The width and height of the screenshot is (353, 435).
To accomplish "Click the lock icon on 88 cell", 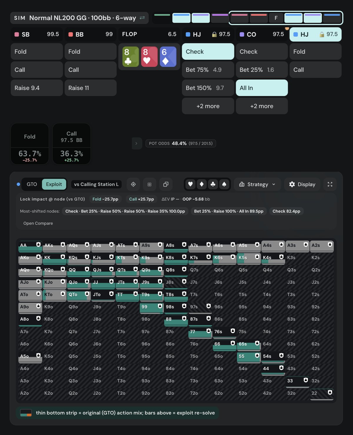I will click(184, 318).
